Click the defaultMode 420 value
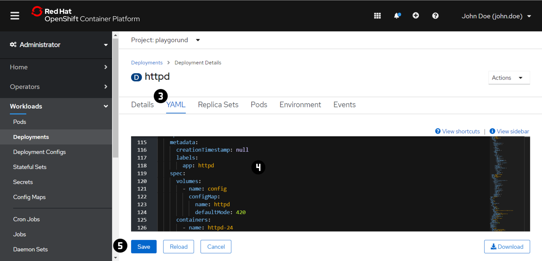 241,212
